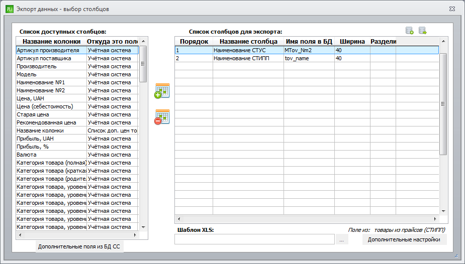Click 'Название колонки' header in available list
Screen dimensions: 465x264
tap(51, 42)
